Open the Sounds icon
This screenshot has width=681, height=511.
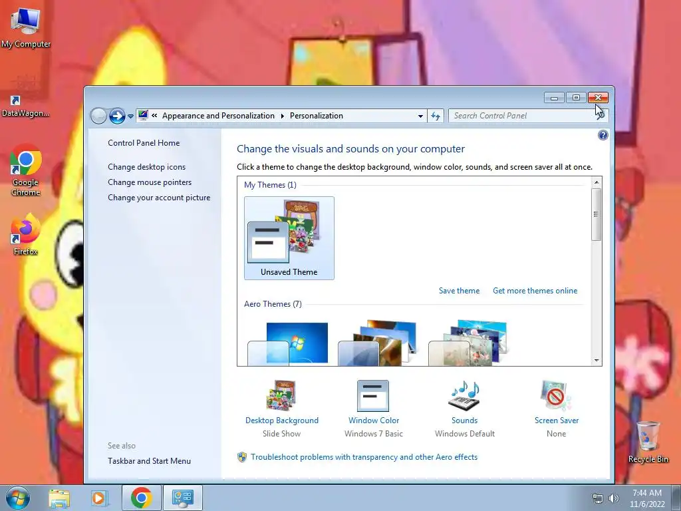(464, 395)
